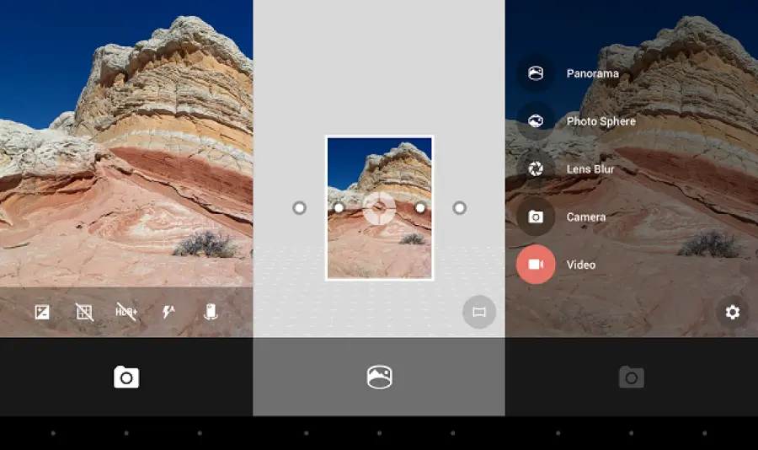Click the solid white dot left of target

click(x=339, y=208)
